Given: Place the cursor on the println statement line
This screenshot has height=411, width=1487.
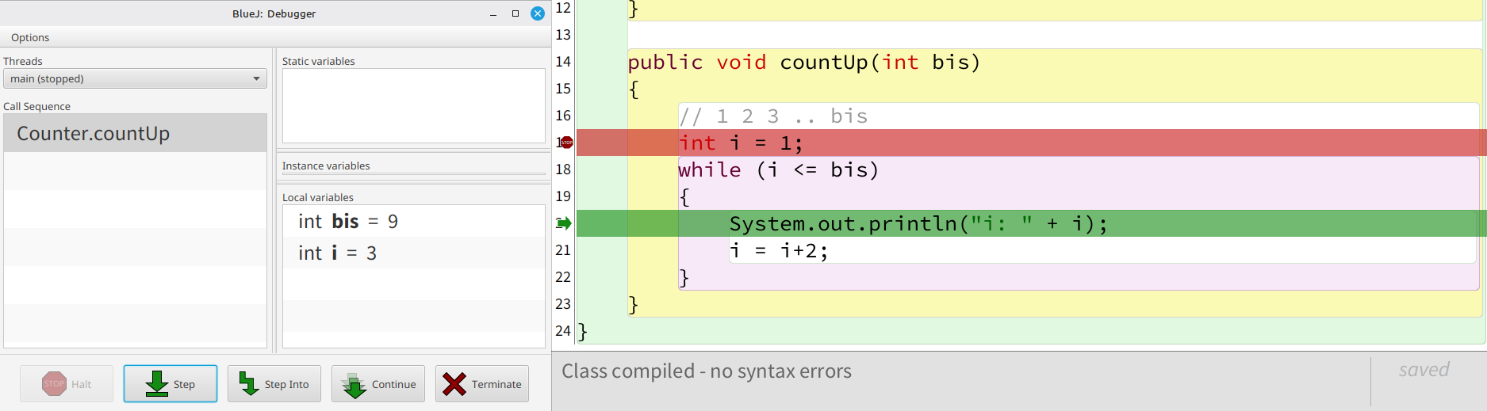Looking at the screenshot, I should 917,224.
